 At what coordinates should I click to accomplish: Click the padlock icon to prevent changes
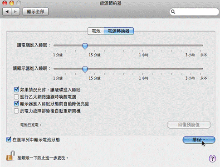pos(10,156)
